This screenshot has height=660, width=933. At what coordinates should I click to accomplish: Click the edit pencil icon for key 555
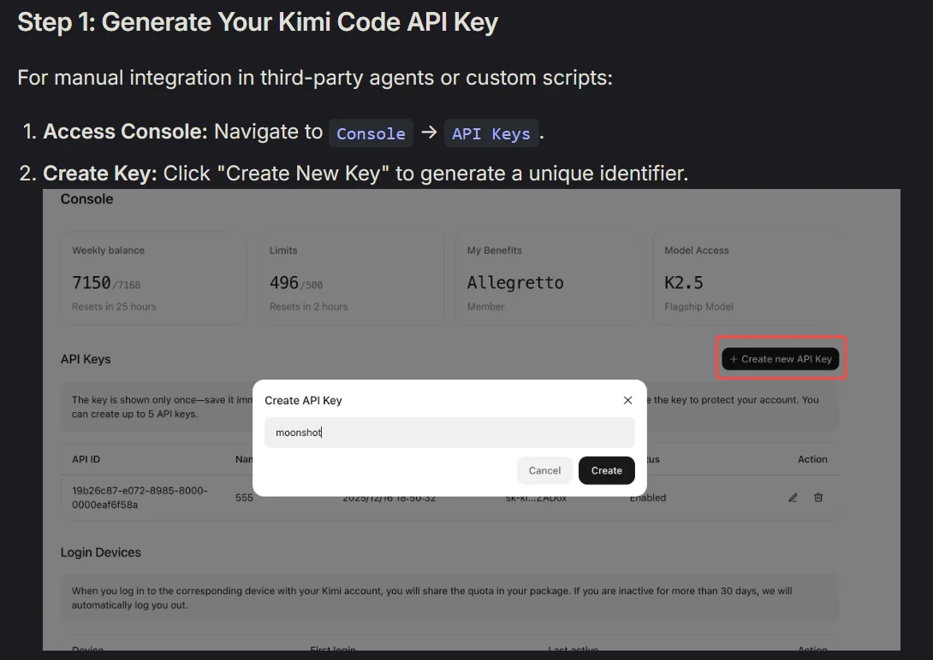[x=793, y=498]
